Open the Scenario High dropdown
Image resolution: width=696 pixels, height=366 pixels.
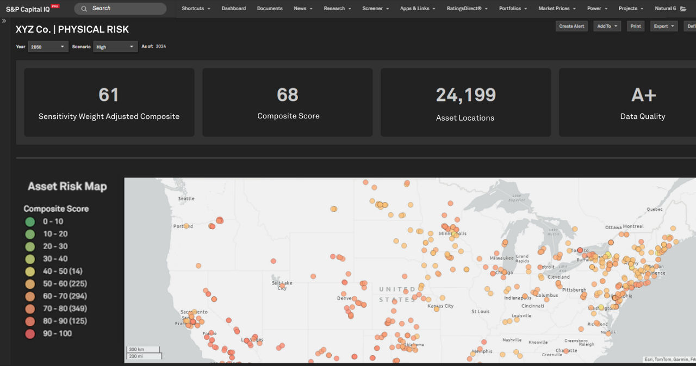(x=115, y=47)
